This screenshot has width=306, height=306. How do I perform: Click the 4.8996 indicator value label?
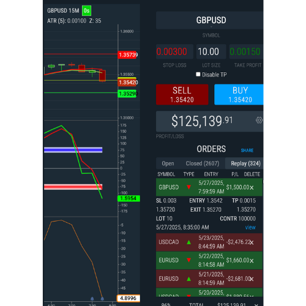point(129,298)
